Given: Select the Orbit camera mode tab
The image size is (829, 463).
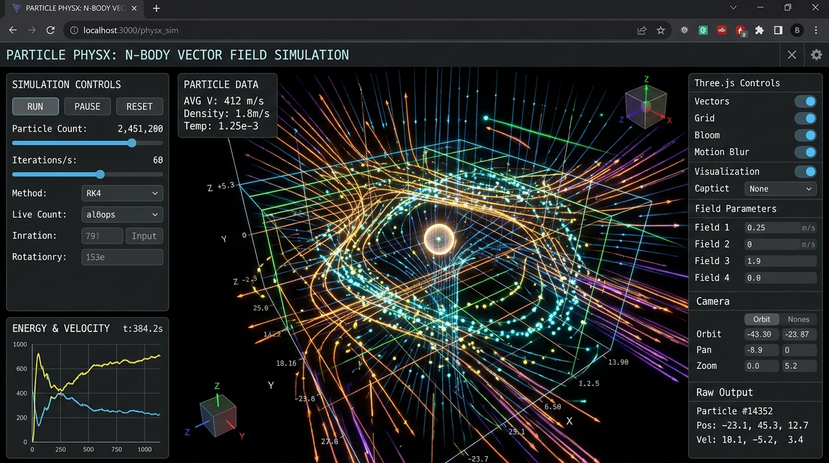Looking at the screenshot, I should [x=762, y=319].
